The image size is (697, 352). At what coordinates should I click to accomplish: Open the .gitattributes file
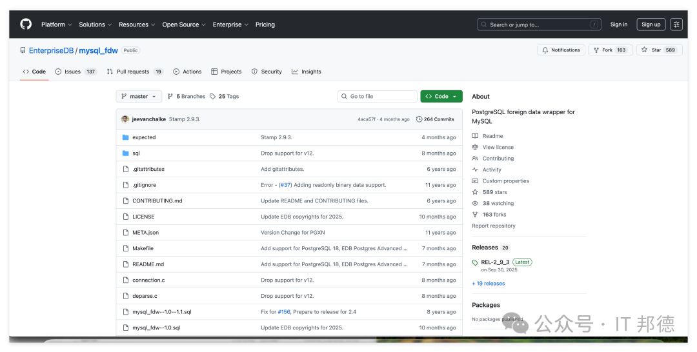point(148,169)
